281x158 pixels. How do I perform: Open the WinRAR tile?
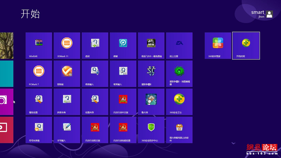(x=39, y=46)
